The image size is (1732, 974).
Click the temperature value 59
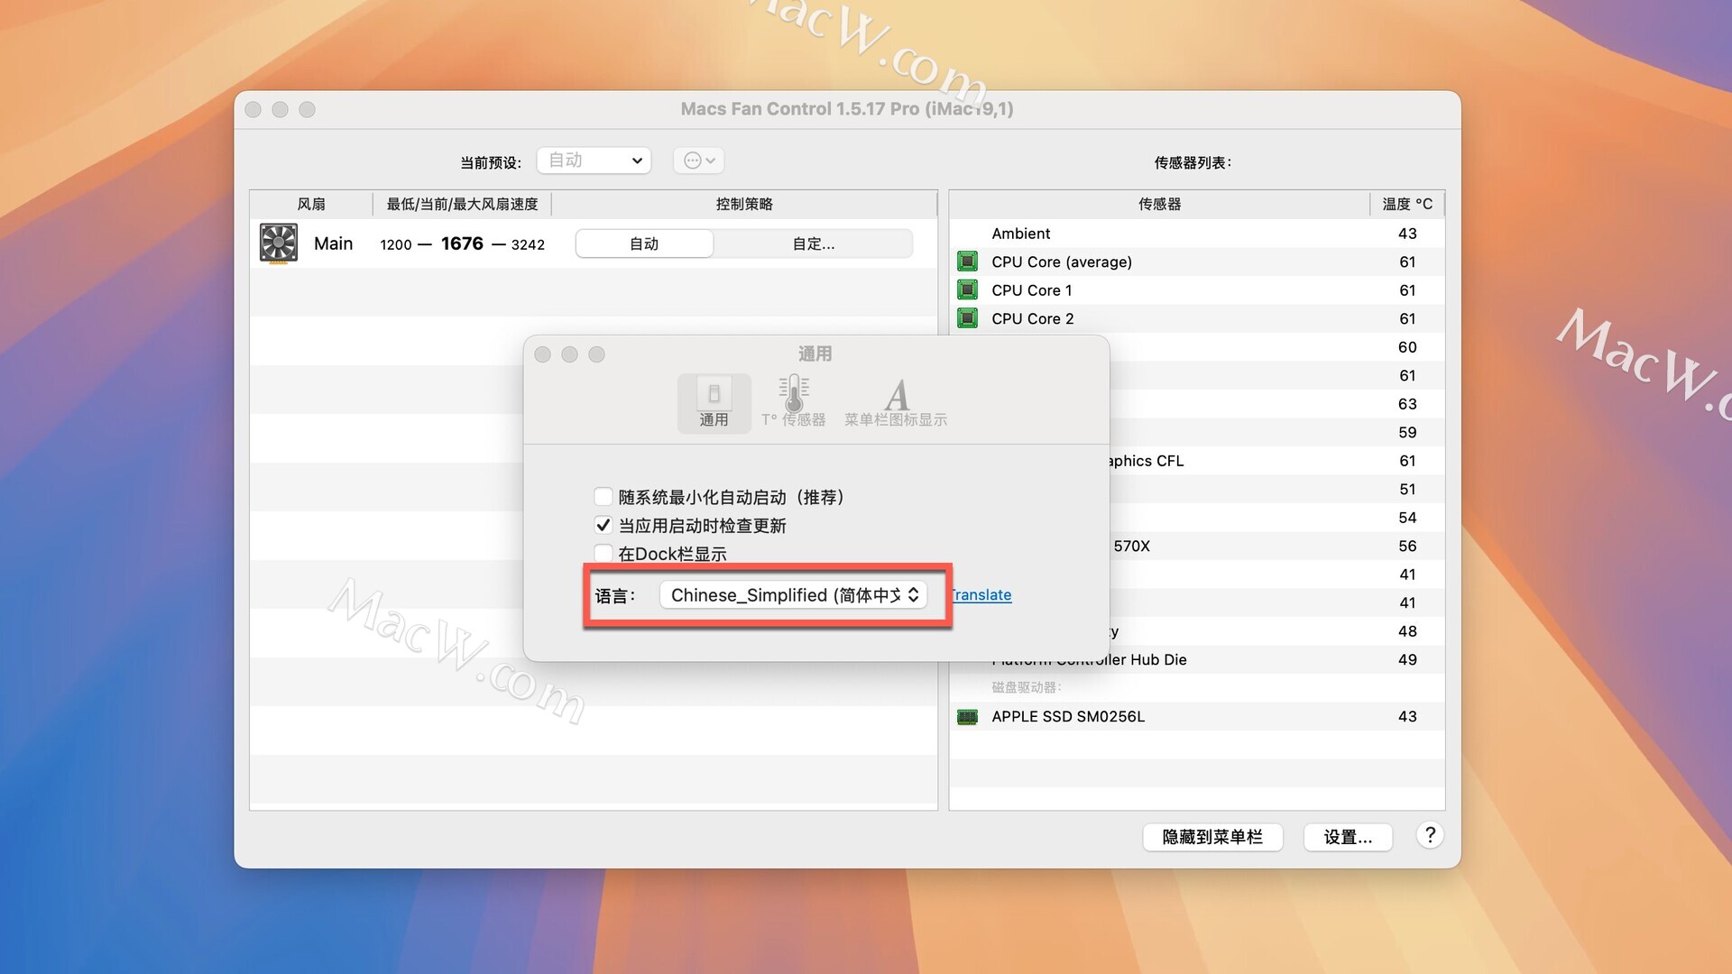[1407, 433]
